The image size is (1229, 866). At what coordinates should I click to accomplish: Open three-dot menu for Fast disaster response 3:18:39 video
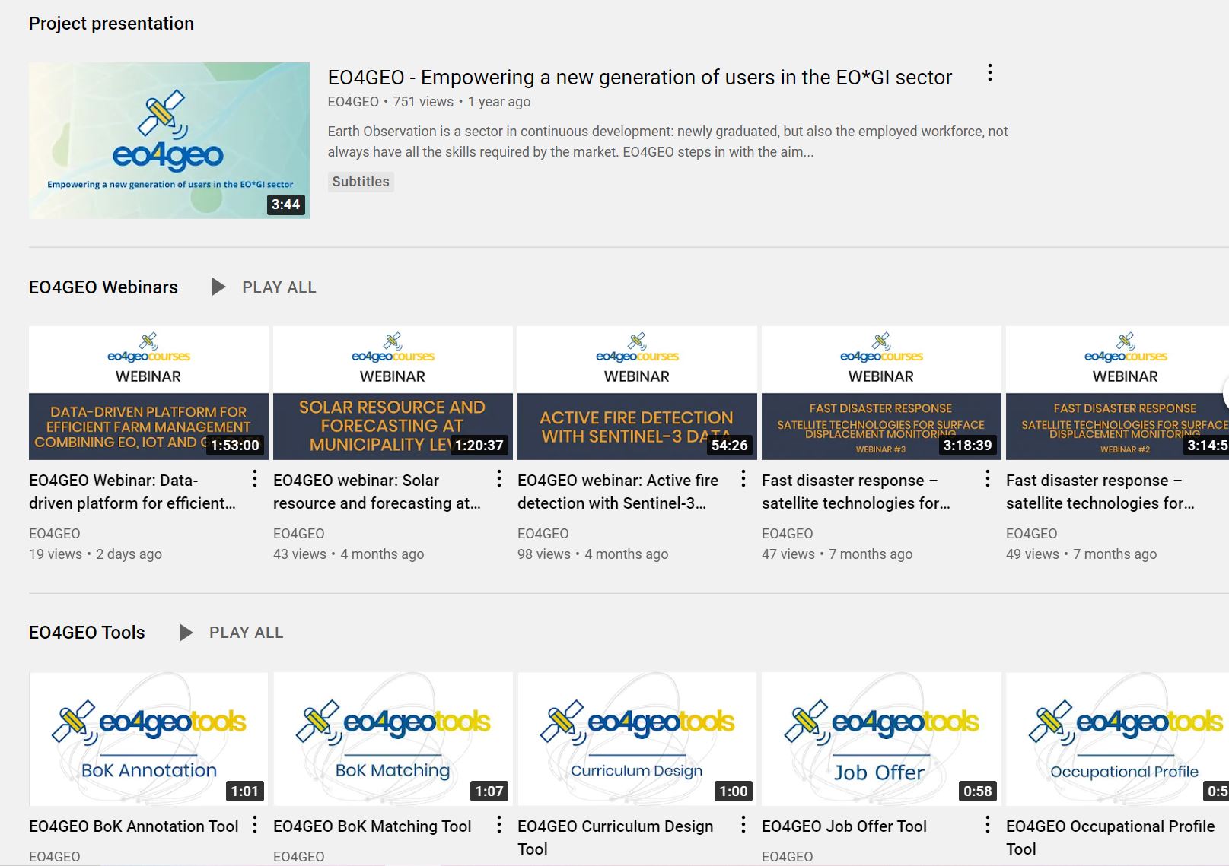(x=988, y=478)
